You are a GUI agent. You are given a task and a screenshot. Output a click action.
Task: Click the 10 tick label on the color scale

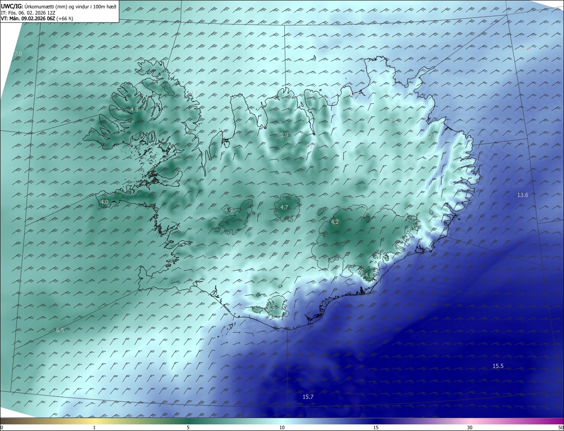point(282,428)
